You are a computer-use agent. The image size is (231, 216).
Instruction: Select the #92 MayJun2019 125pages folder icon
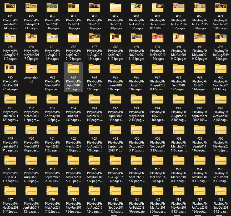[x=200, y=38]
